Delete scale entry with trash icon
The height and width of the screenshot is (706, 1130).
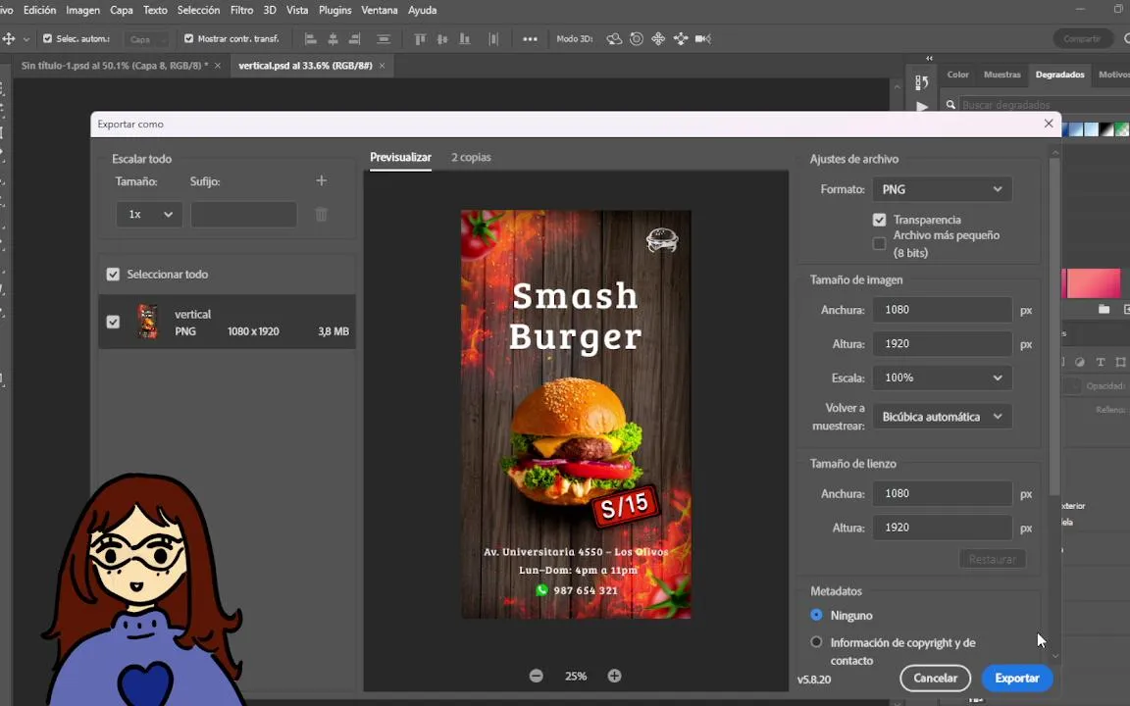[322, 214]
